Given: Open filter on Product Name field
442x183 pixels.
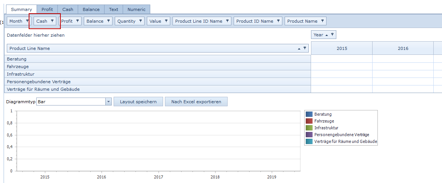Looking at the screenshot, I should point(322,21).
